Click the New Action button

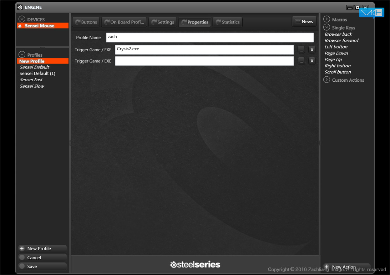coord(347,267)
